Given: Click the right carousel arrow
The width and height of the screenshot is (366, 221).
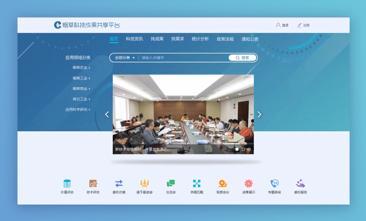Looking at the screenshot, I should [259, 114].
